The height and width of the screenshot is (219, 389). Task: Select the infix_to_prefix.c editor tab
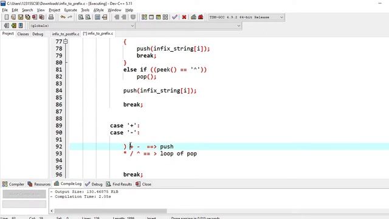pos(98,33)
